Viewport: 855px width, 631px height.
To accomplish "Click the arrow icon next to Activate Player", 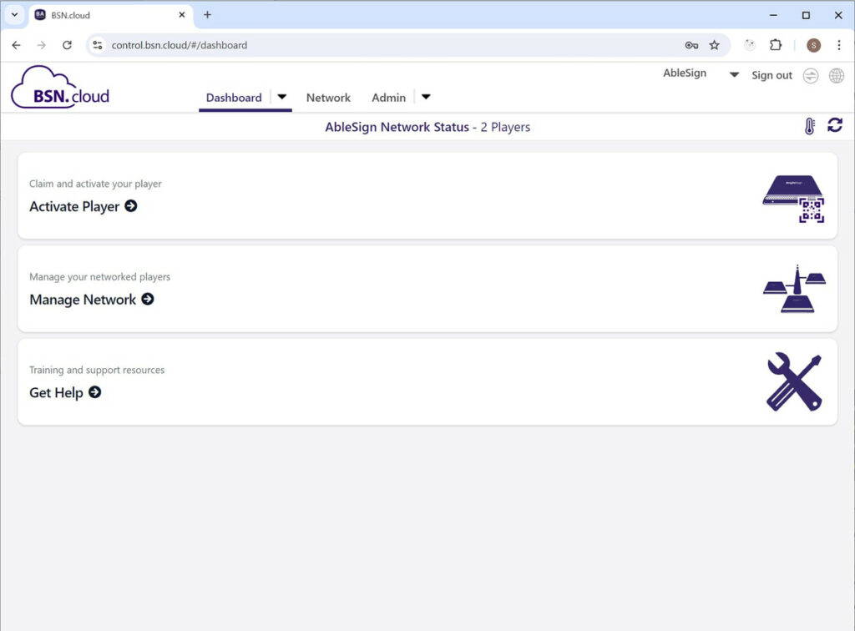I will [132, 206].
